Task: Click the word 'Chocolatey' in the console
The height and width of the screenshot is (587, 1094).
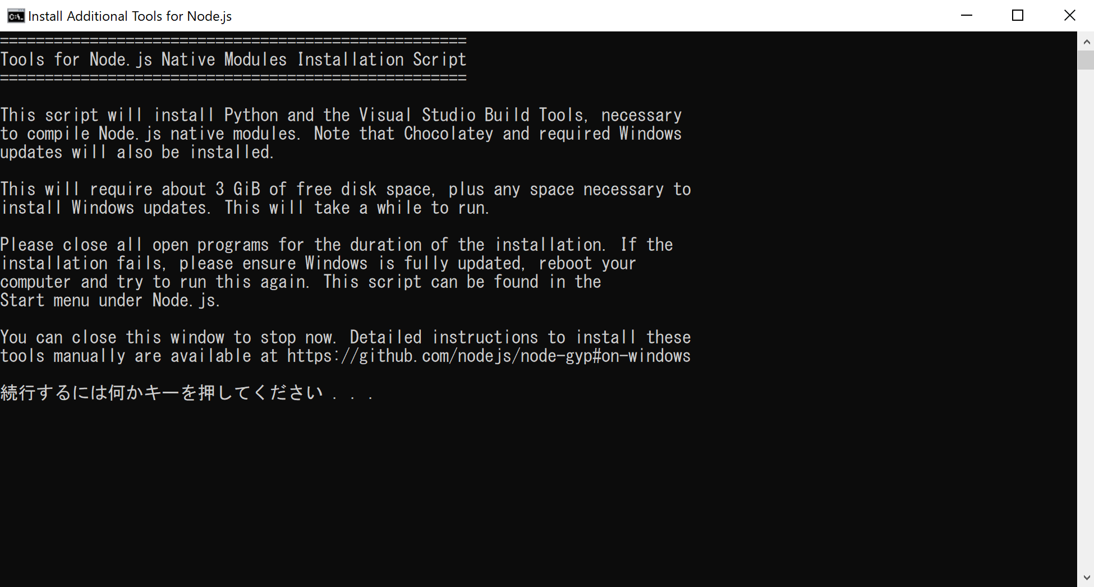Action: pos(448,134)
